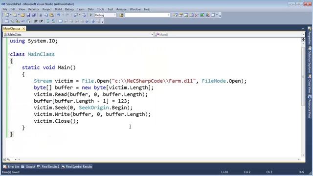
Task: Open the Class View side tab
Action: (310, 84)
